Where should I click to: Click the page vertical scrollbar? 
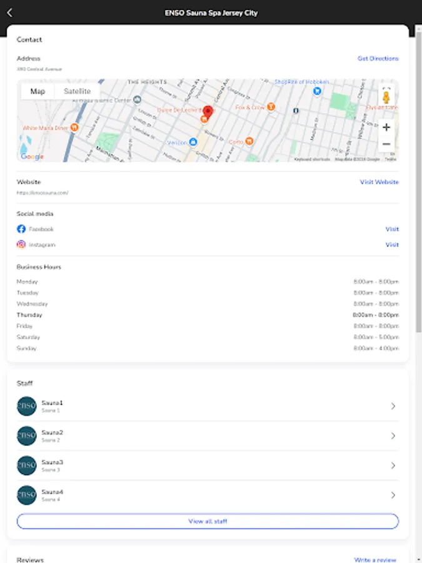[x=418, y=182]
